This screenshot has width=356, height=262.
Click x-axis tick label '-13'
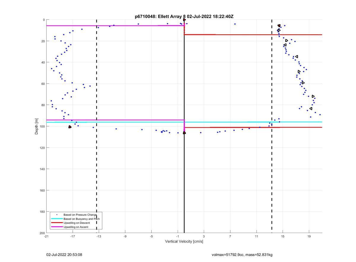(x=99, y=236)
